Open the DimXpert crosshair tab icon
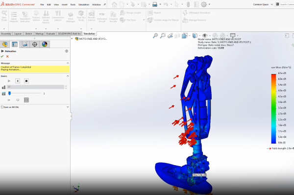Screen dimensions: 294x195 34,44
